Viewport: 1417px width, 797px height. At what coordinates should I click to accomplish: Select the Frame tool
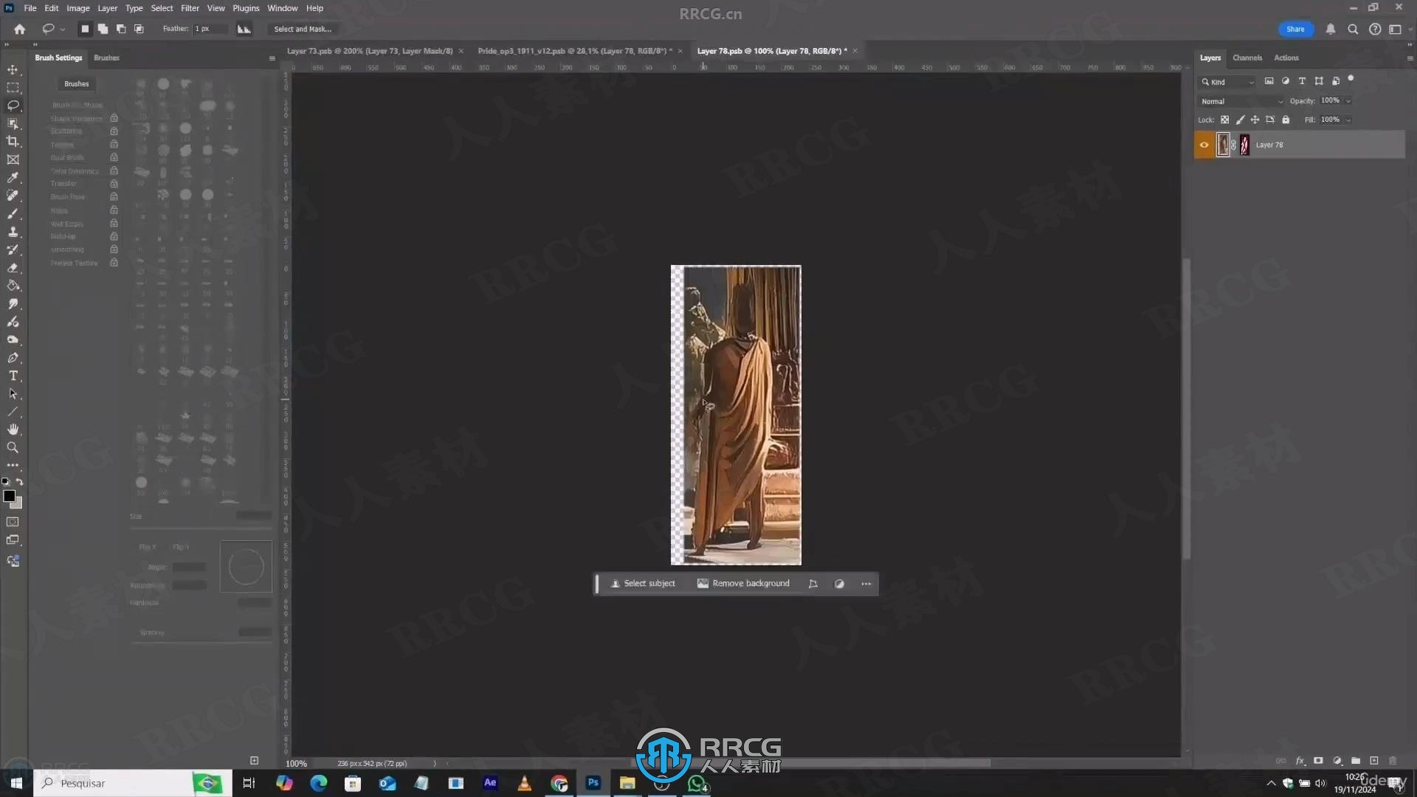[x=13, y=159]
